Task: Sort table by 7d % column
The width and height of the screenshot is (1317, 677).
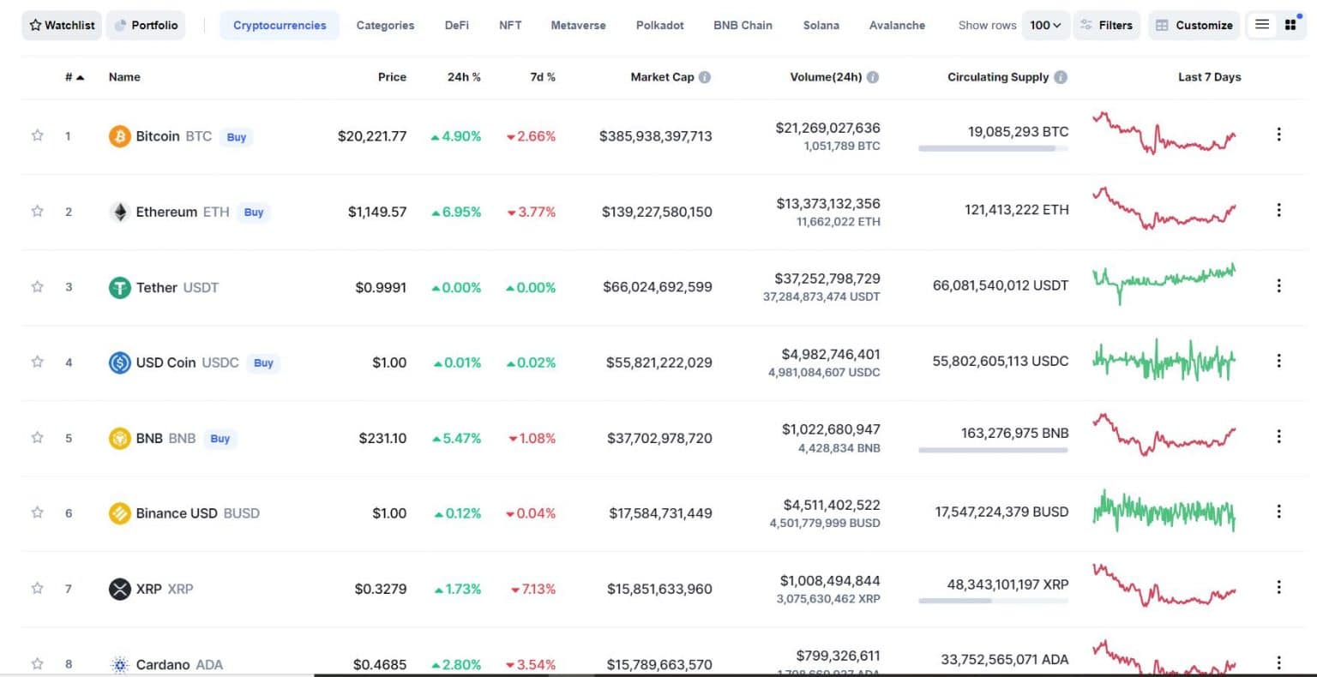Action: click(x=543, y=77)
